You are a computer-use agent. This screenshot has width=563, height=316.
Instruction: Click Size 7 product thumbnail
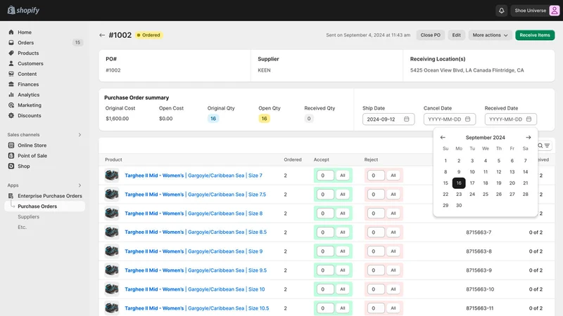tap(112, 175)
